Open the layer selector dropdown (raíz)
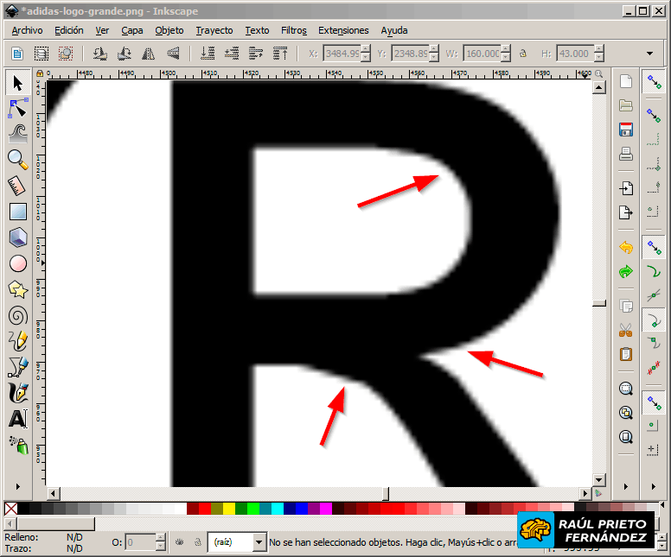The width and height of the screenshot is (671, 557). [x=235, y=542]
